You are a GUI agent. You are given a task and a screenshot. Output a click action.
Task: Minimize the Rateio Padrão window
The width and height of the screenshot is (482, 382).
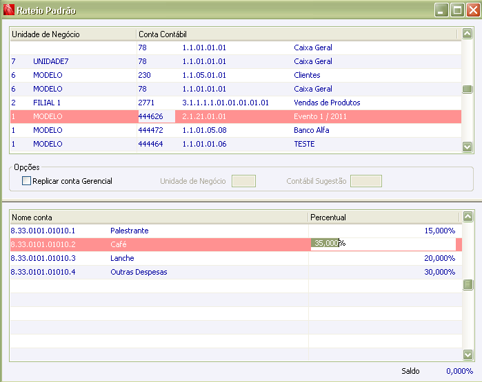coord(441,10)
